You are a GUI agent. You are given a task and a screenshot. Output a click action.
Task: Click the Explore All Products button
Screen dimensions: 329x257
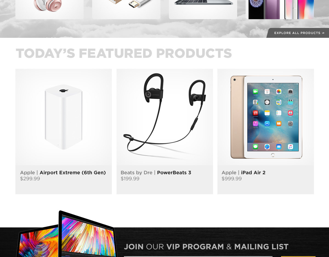tap(298, 33)
